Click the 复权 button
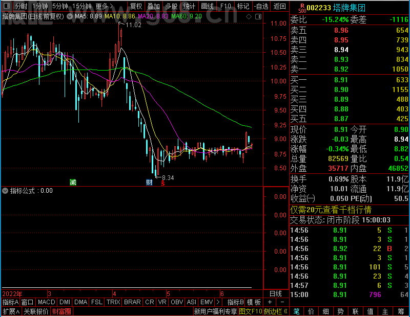Screen dimensions: 410x317 pos(136,6)
